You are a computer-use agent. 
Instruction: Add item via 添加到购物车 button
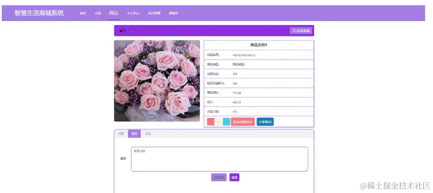(x=243, y=122)
